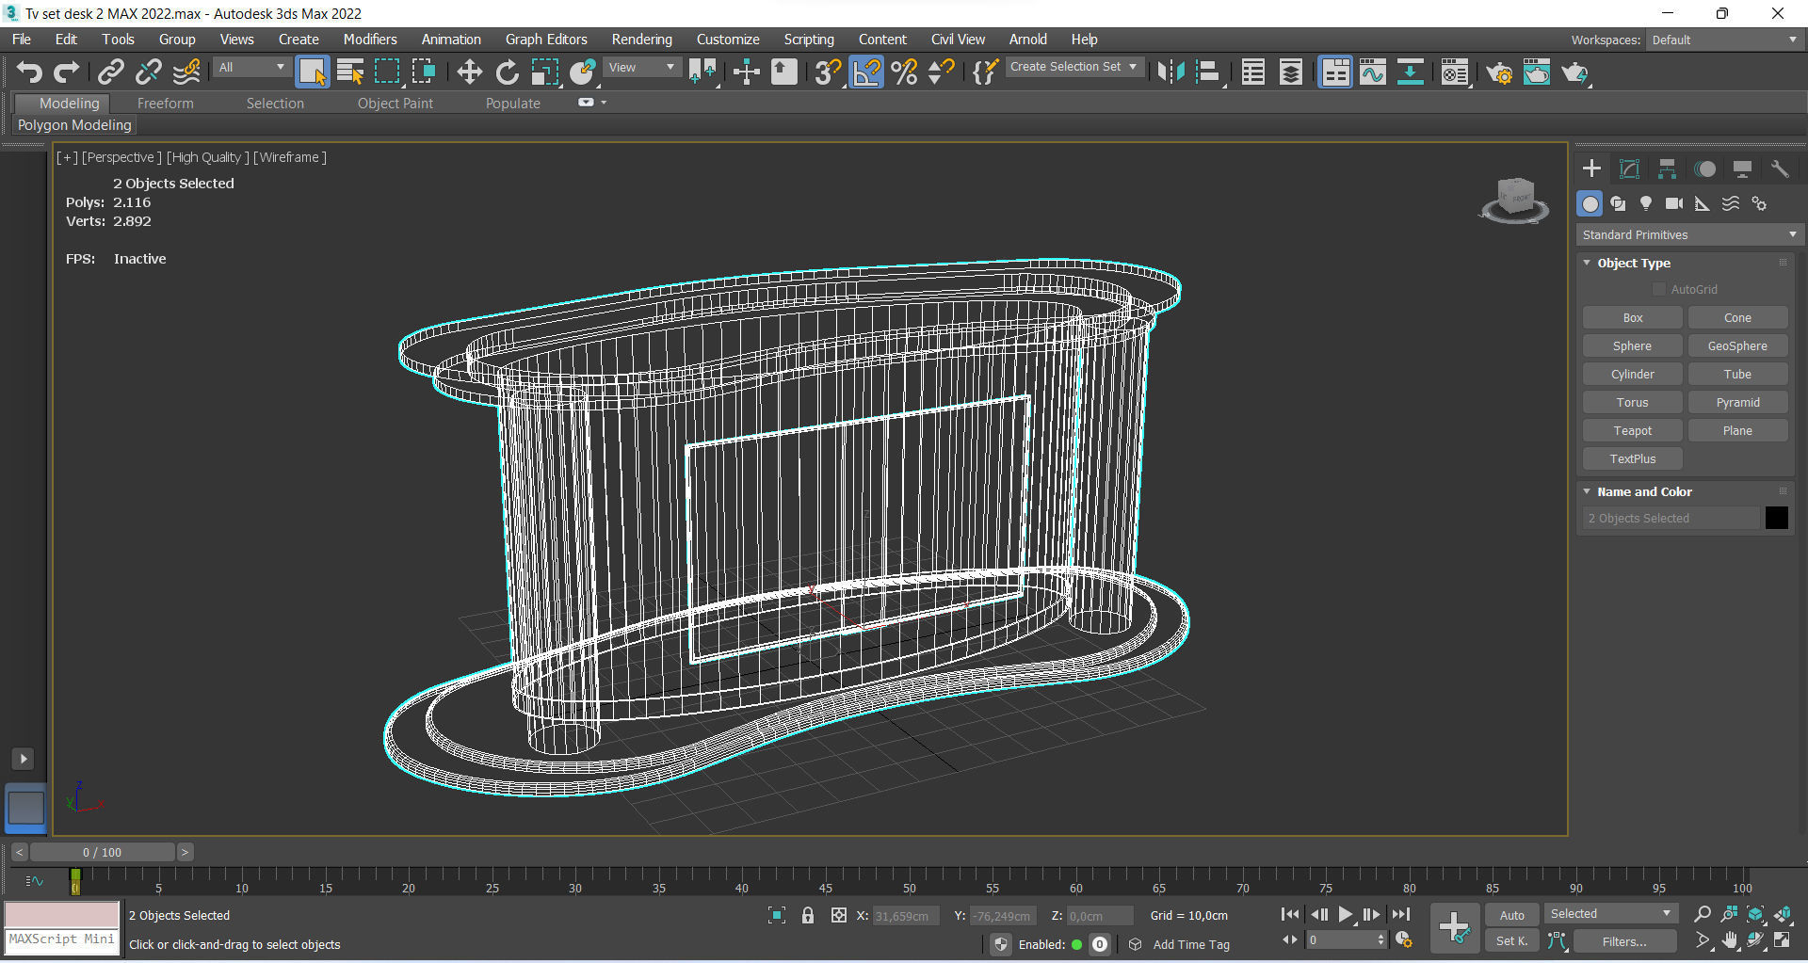
Task: Toggle the Ribbon display button
Action: [1335, 72]
